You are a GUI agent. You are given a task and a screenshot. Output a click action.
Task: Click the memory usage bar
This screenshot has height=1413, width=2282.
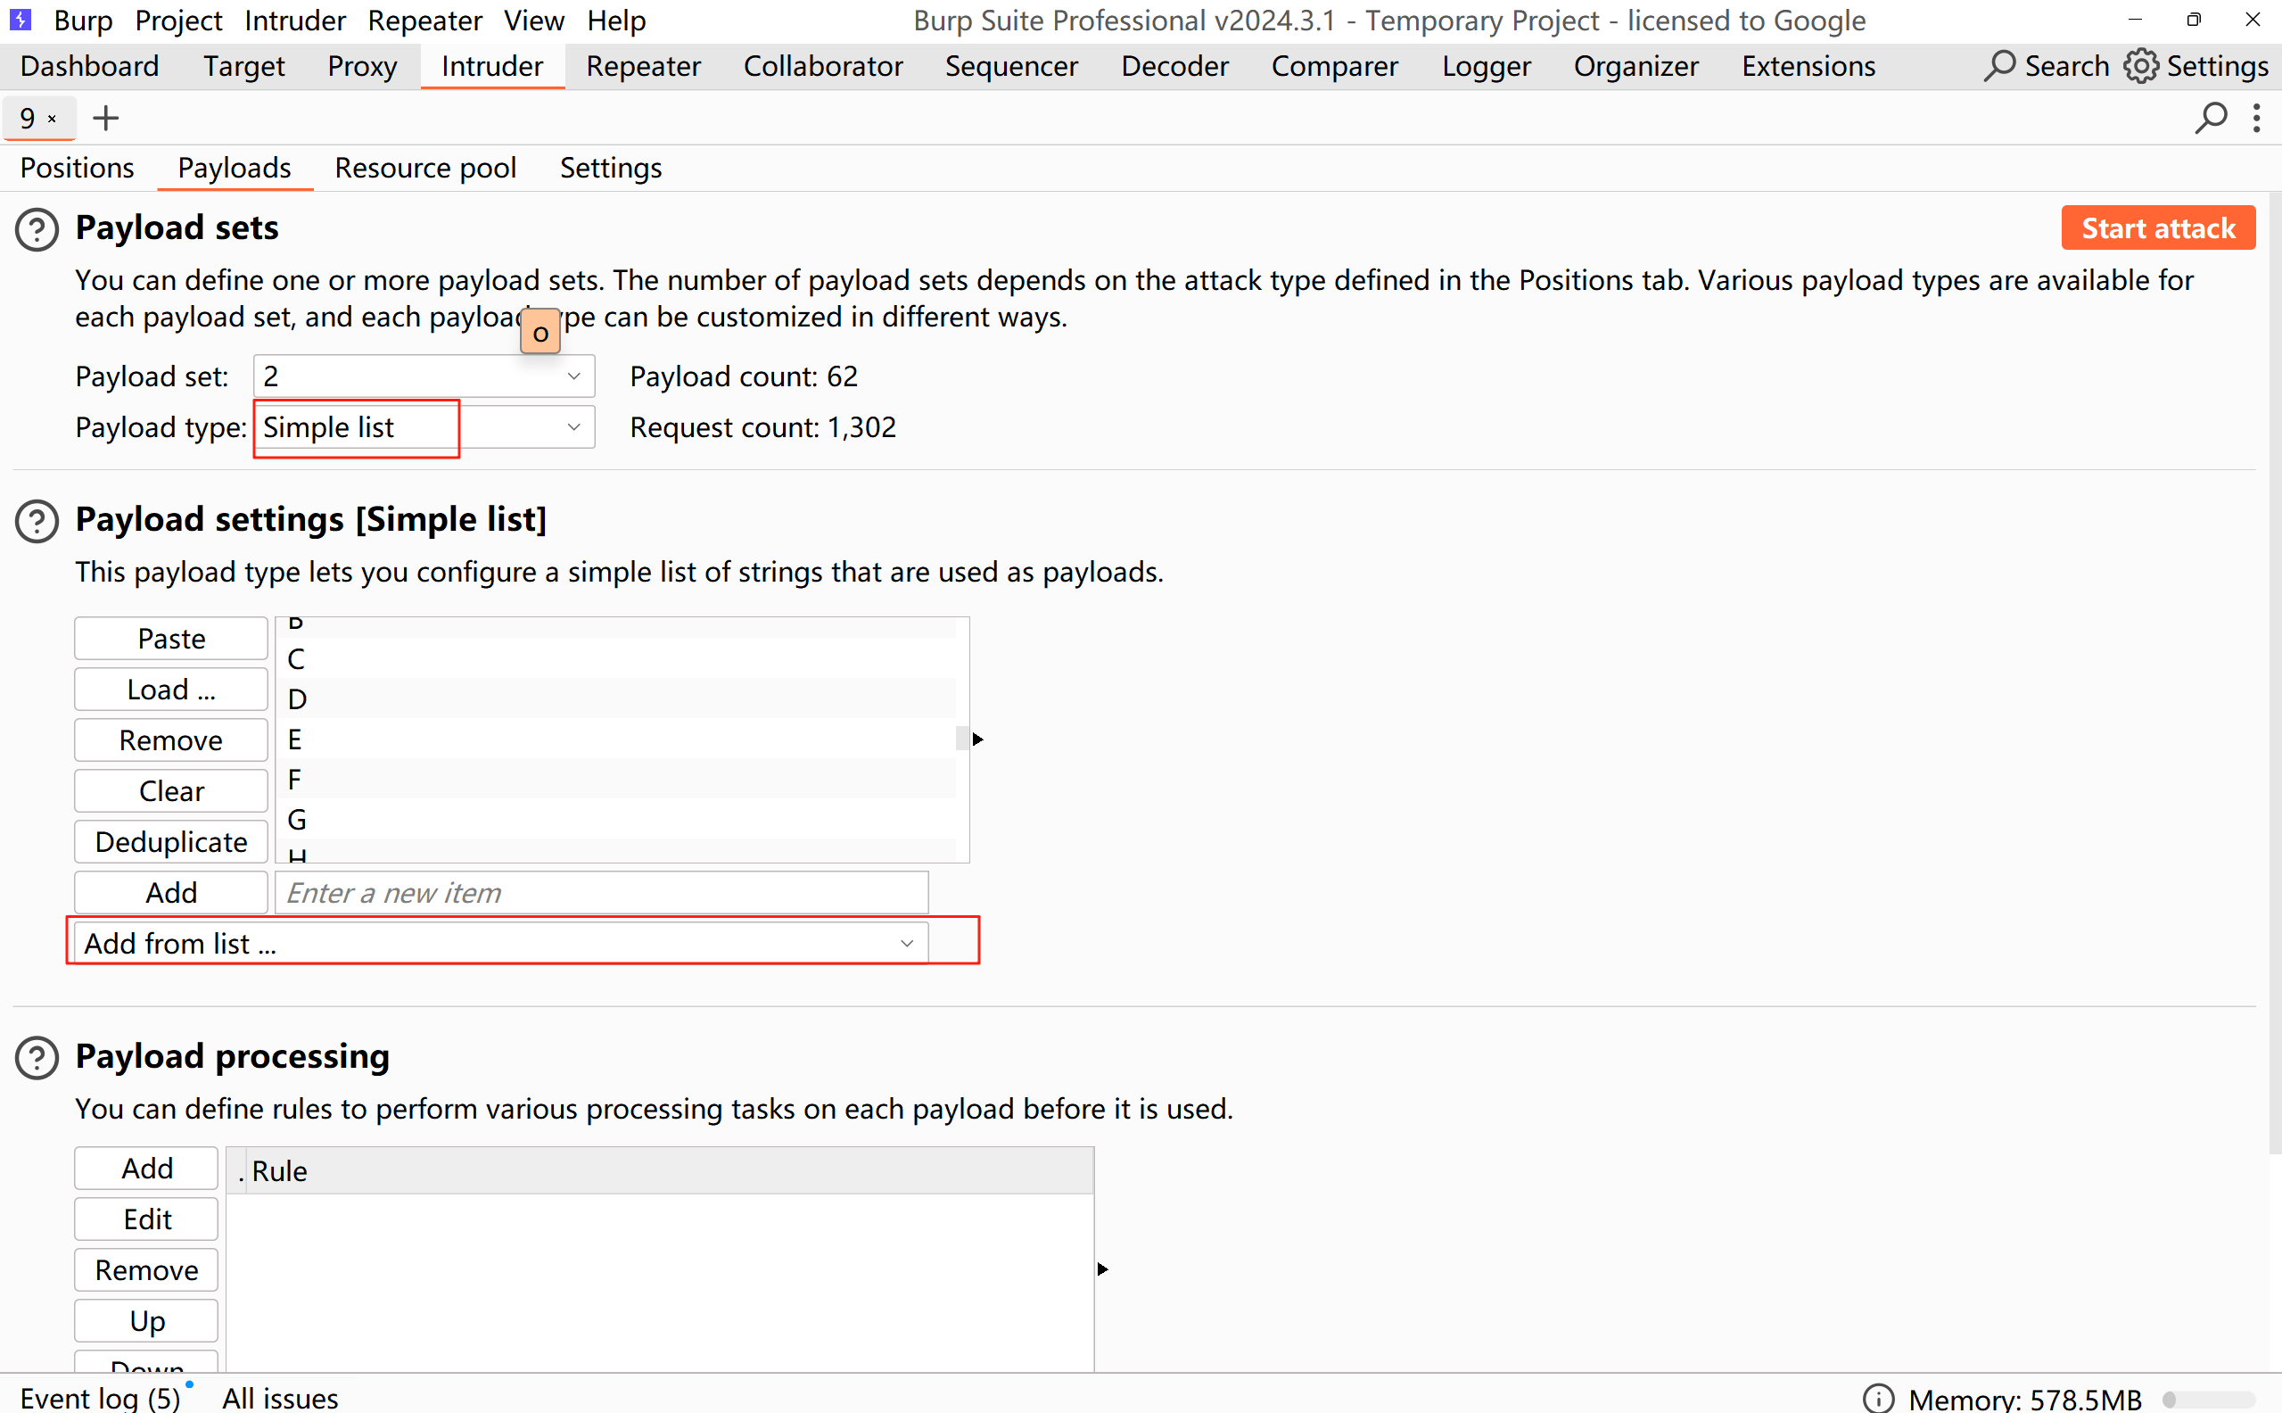(2208, 1399)
